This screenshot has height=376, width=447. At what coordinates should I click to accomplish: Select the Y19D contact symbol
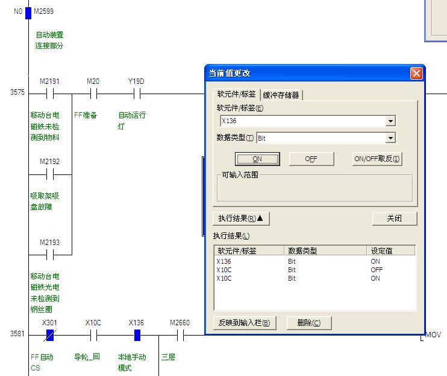coord(137,94)
